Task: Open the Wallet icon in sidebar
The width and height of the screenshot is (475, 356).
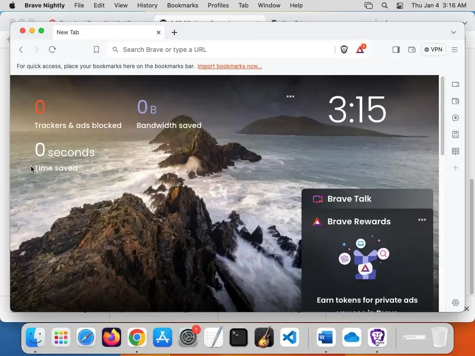Action: tap(456, 101)
